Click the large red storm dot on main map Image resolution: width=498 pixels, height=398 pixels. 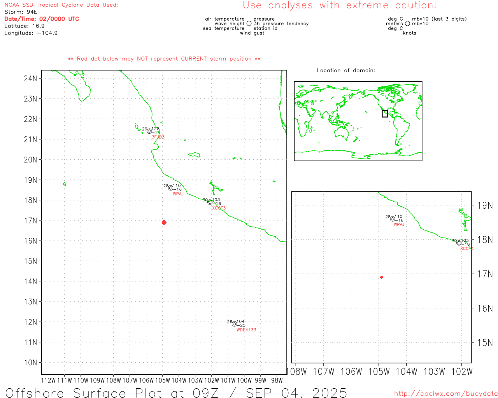[164, 222]
